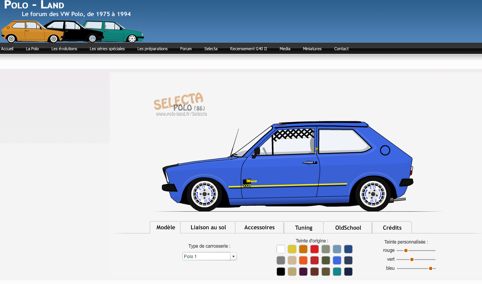Click the Selecta Polo 86 logo
The height and width of the screenshot is (284, 482).
180,105
